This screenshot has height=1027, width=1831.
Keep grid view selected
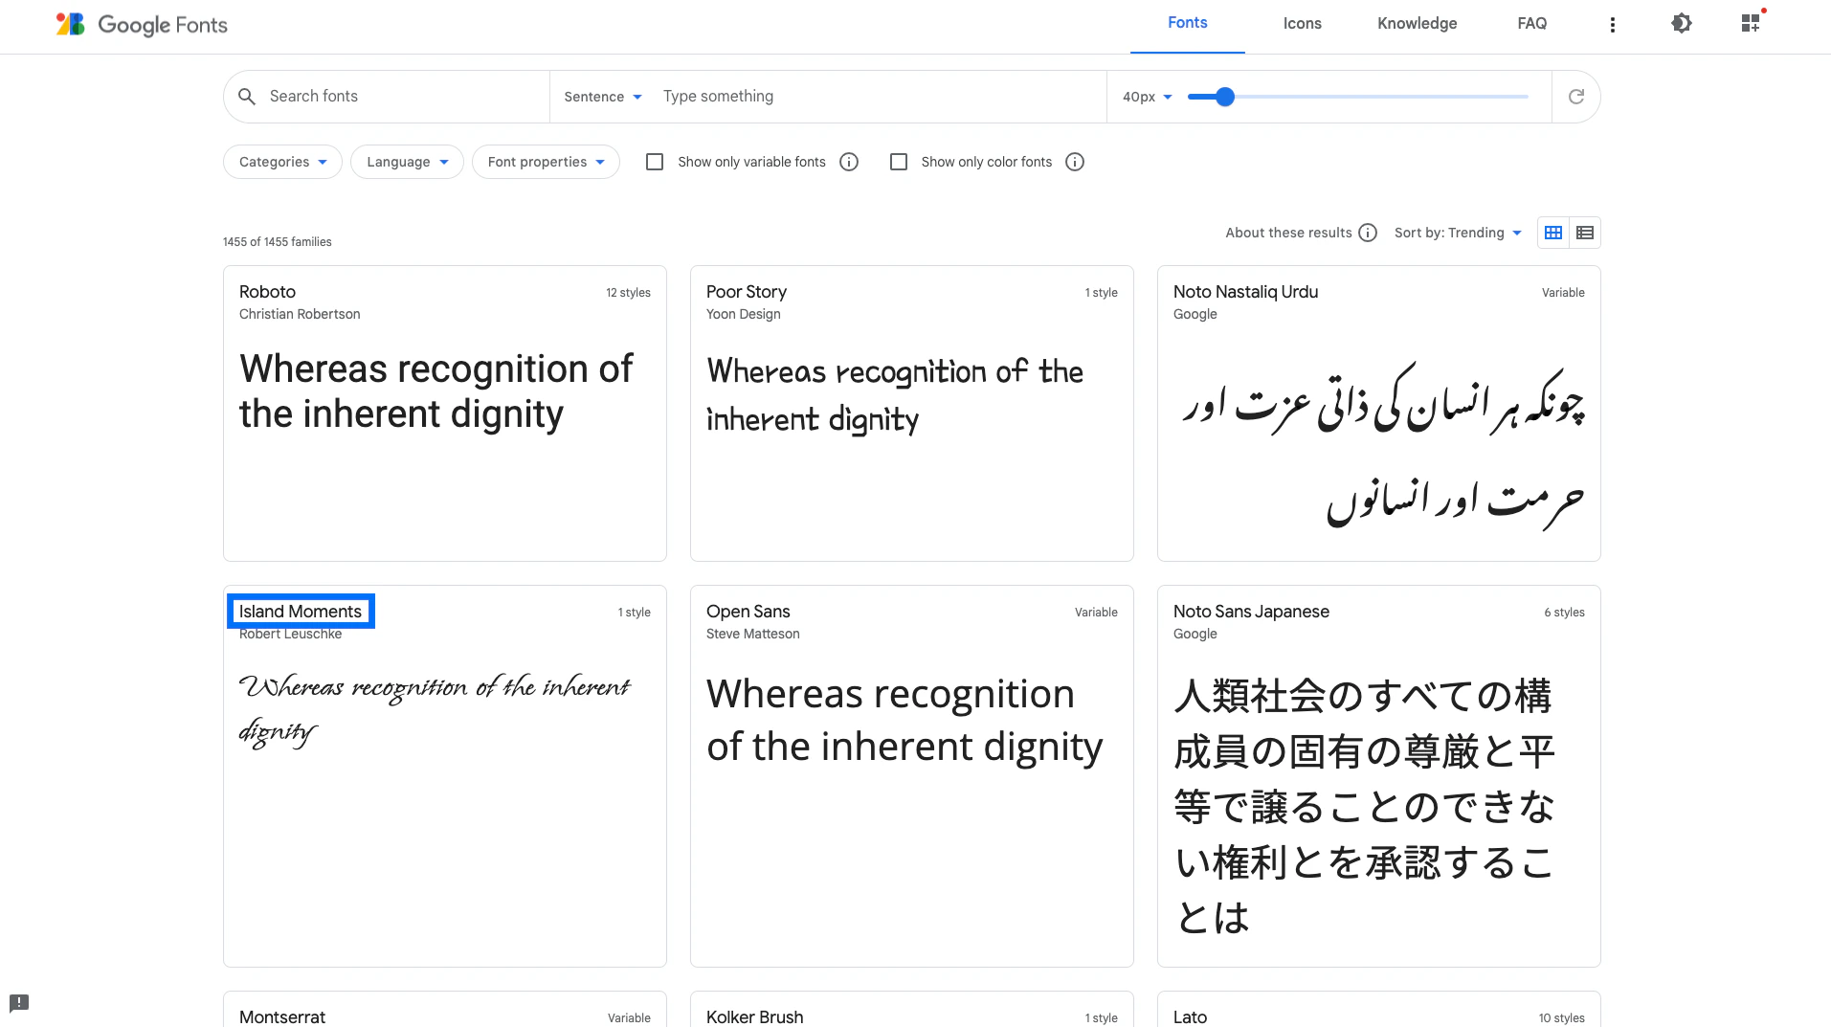click(x=1552, y=233)
